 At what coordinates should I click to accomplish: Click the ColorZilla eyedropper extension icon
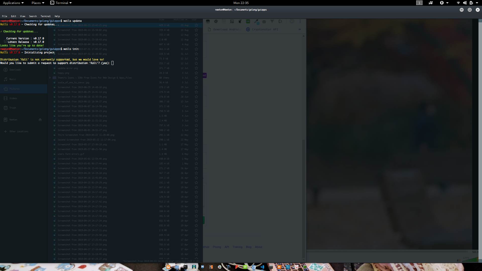[x=257, y=22]
